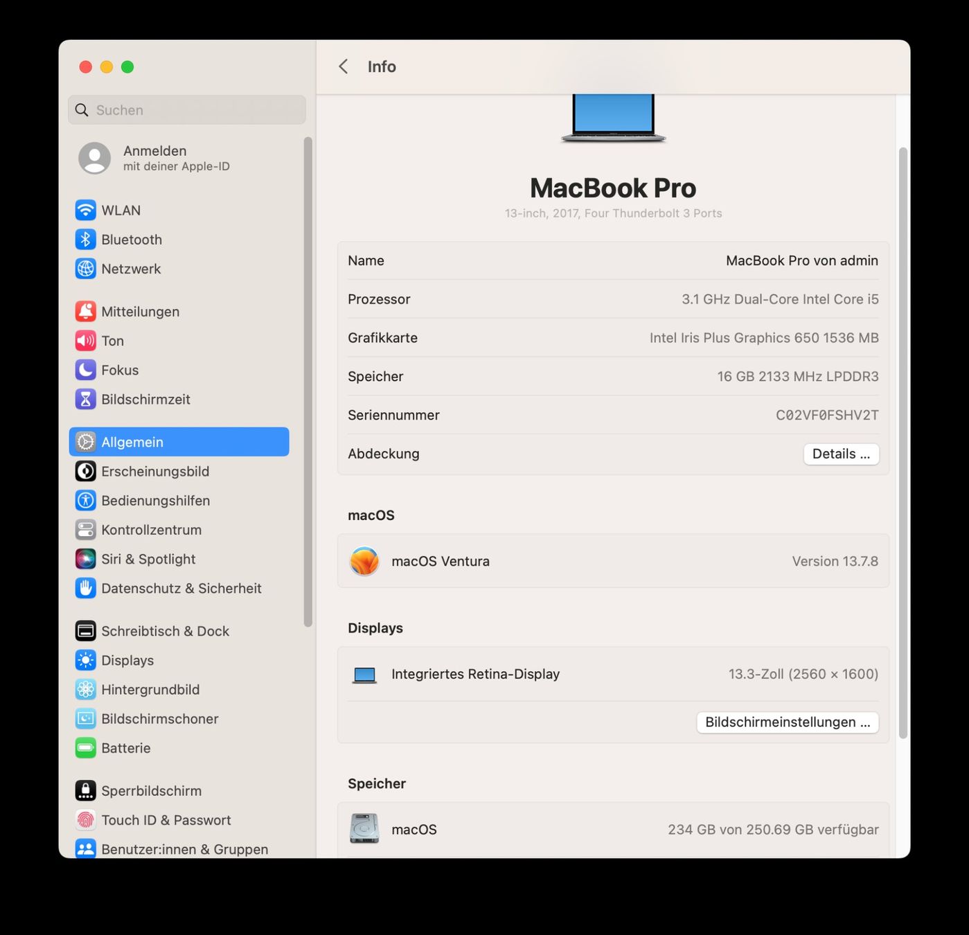969x935 pixels.
Task: Open Abdeckung Details button
Action: (x=841, y=454)
